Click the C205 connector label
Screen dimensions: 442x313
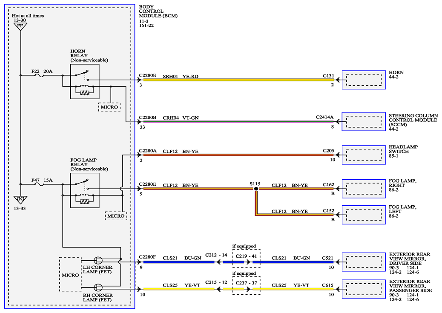click(328, 151)
